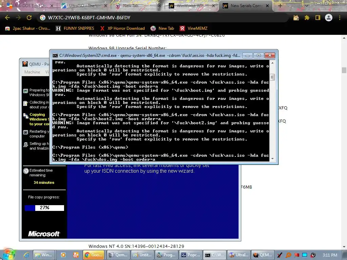The width and height of the screenshot is (347, 260).
Task: Open media player taskbar icon
Action: coord(63,255)
